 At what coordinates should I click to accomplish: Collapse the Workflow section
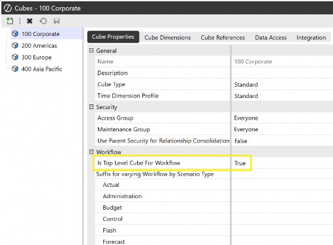click(x=91, y=152)
